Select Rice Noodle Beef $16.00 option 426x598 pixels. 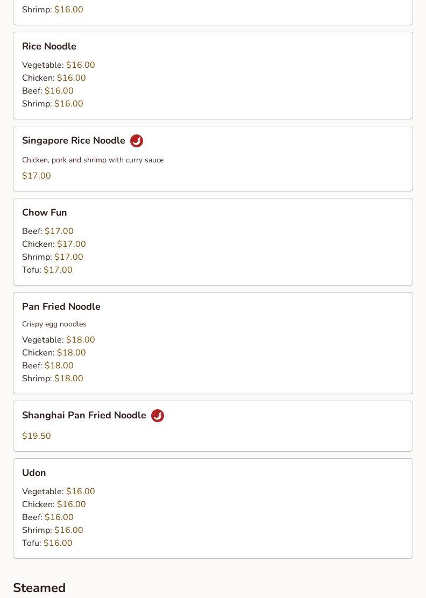tap(48, 91)
